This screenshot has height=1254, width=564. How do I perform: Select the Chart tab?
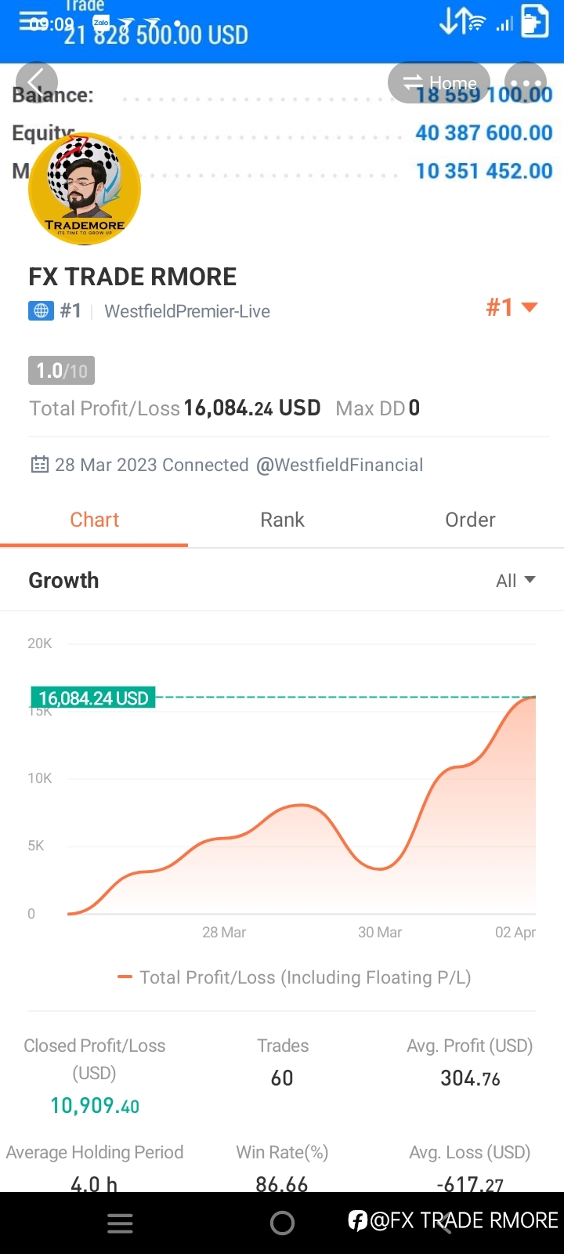(94, 520)
